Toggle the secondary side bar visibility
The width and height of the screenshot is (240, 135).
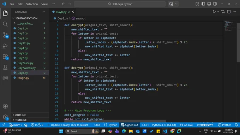click(215, 4)
